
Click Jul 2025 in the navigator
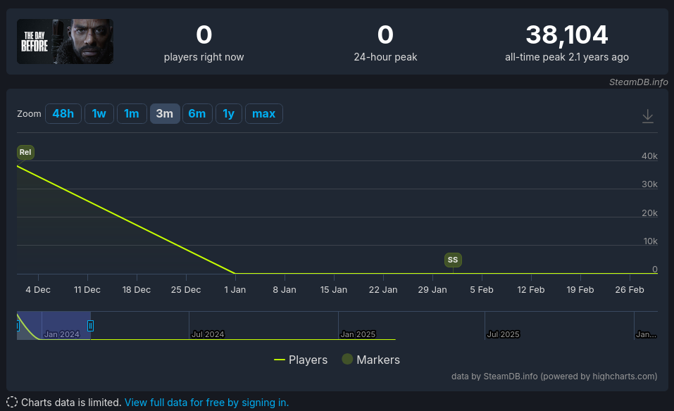tap(503, 334)
